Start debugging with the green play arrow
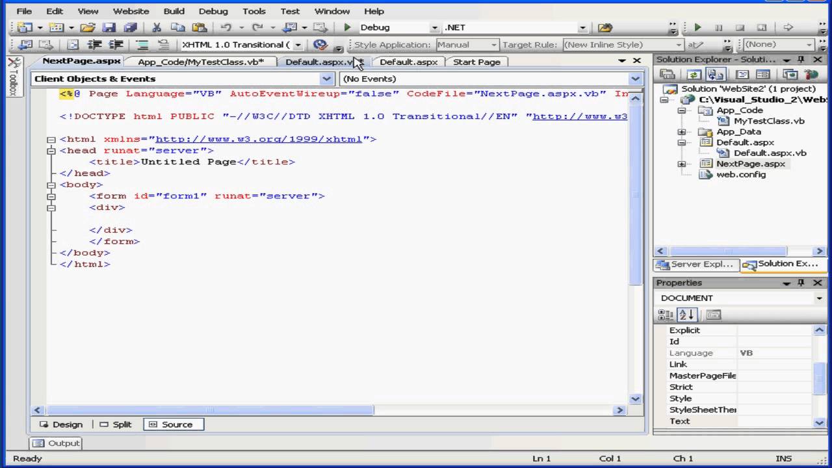 (x=347, y=27)
